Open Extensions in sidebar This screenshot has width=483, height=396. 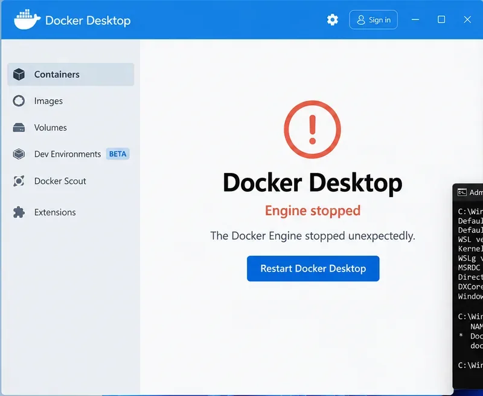[71, 212]
